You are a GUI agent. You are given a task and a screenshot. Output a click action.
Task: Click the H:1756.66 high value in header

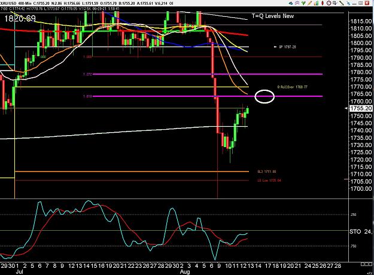pyautogui.click(x=71, y=4)
